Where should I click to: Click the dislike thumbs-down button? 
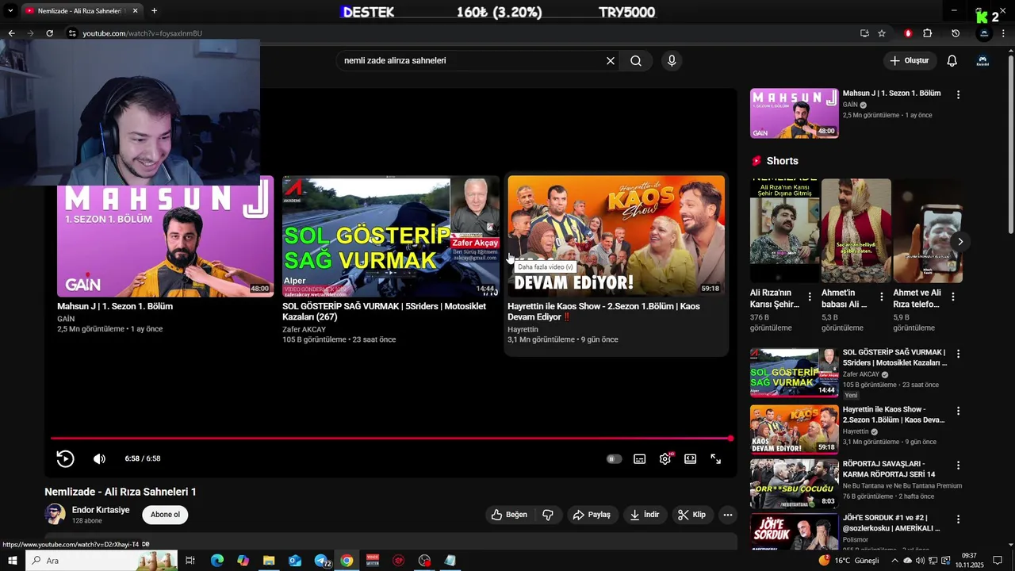[x=548, y=515]
